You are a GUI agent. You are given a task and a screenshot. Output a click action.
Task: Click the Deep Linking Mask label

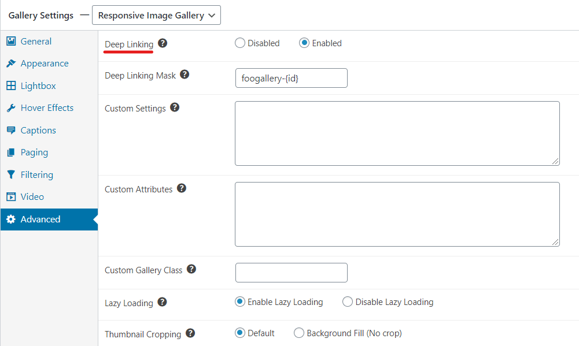click(141, 76)
